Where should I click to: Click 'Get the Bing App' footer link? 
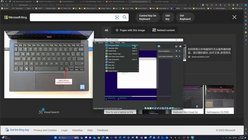[17, 130]
